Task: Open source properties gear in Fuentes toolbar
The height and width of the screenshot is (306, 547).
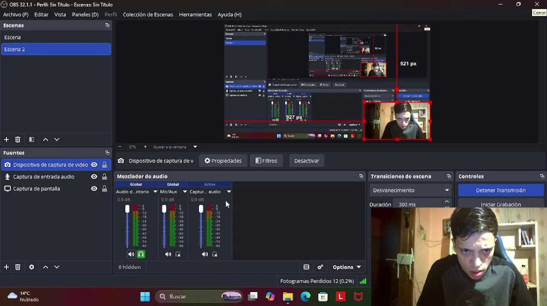Action: pos(32,267)
